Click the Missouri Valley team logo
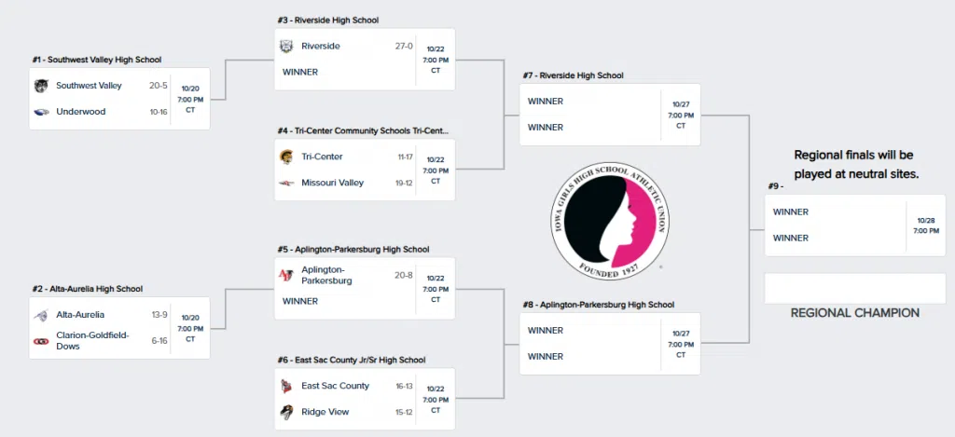 (x=286, y=183)
